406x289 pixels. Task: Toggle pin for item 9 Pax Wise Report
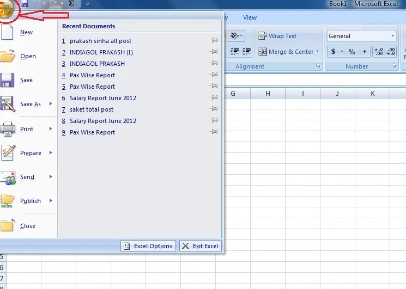click(x=214, y=132)
